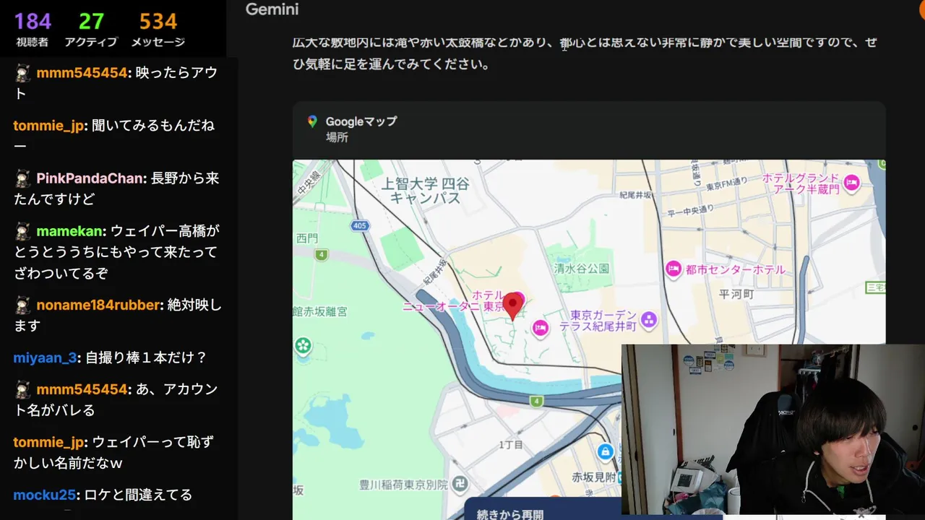Open the Google Maps logo icon

pyautogui.click(x=312, y=122)
